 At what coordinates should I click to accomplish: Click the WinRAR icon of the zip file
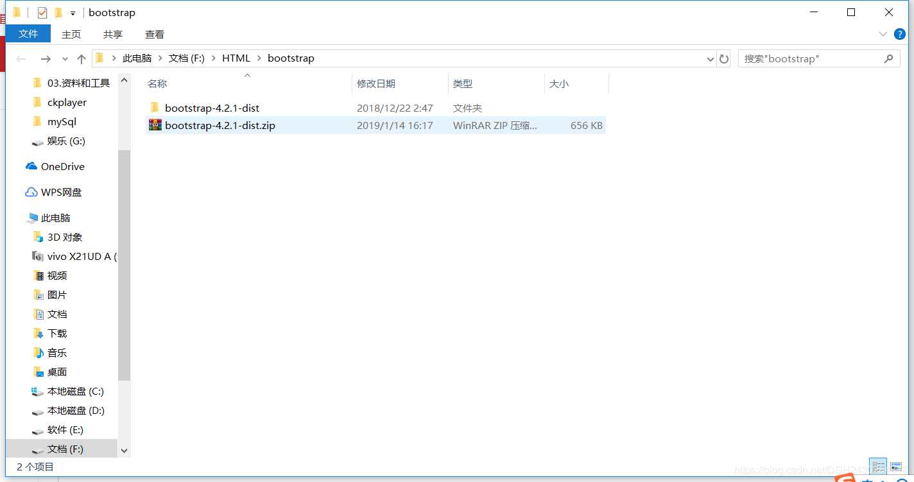[x=155, y=125]
